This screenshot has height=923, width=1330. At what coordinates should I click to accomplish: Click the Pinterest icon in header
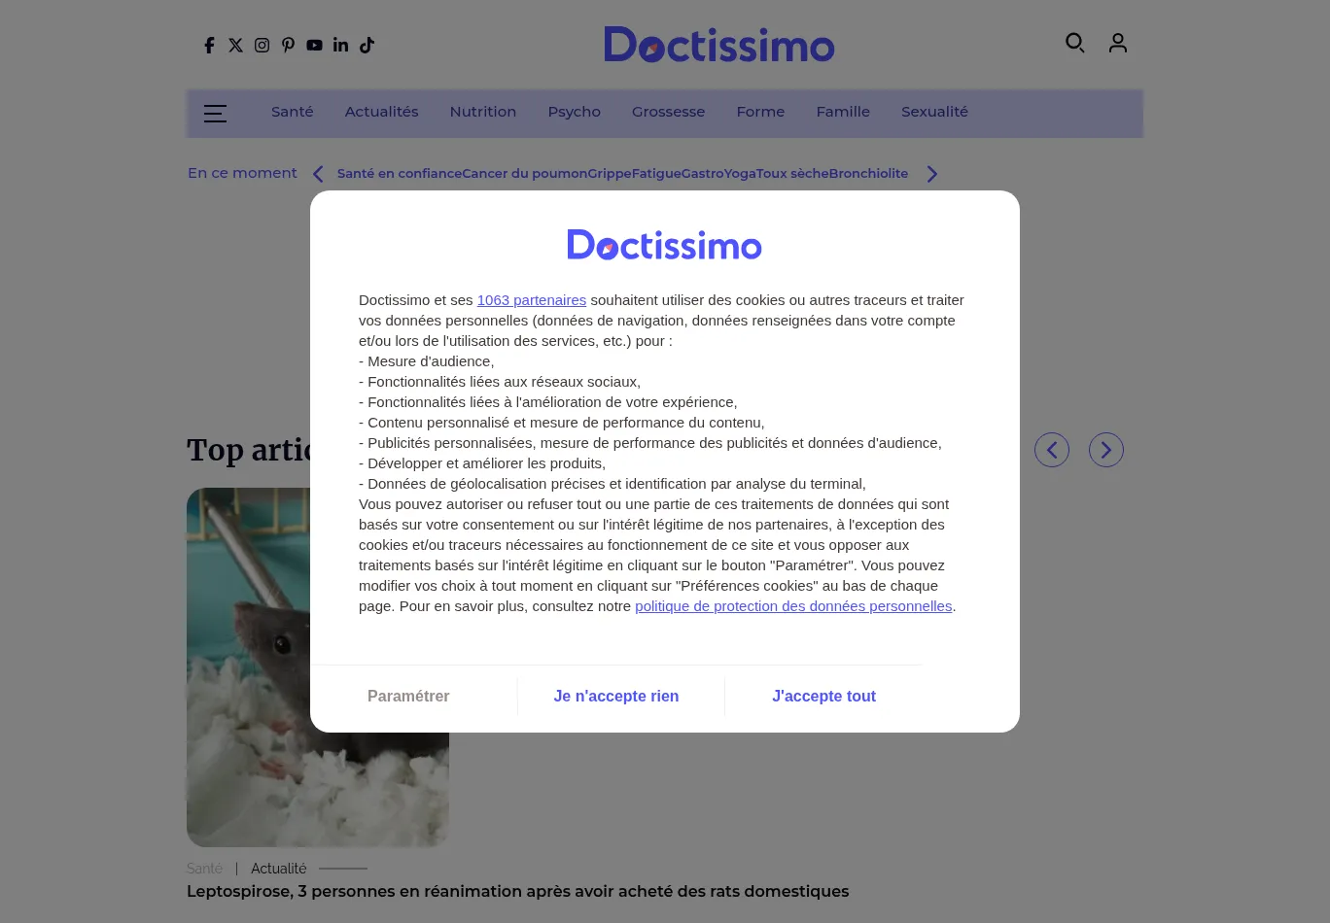pyautogui.click(x=288, y=46)
